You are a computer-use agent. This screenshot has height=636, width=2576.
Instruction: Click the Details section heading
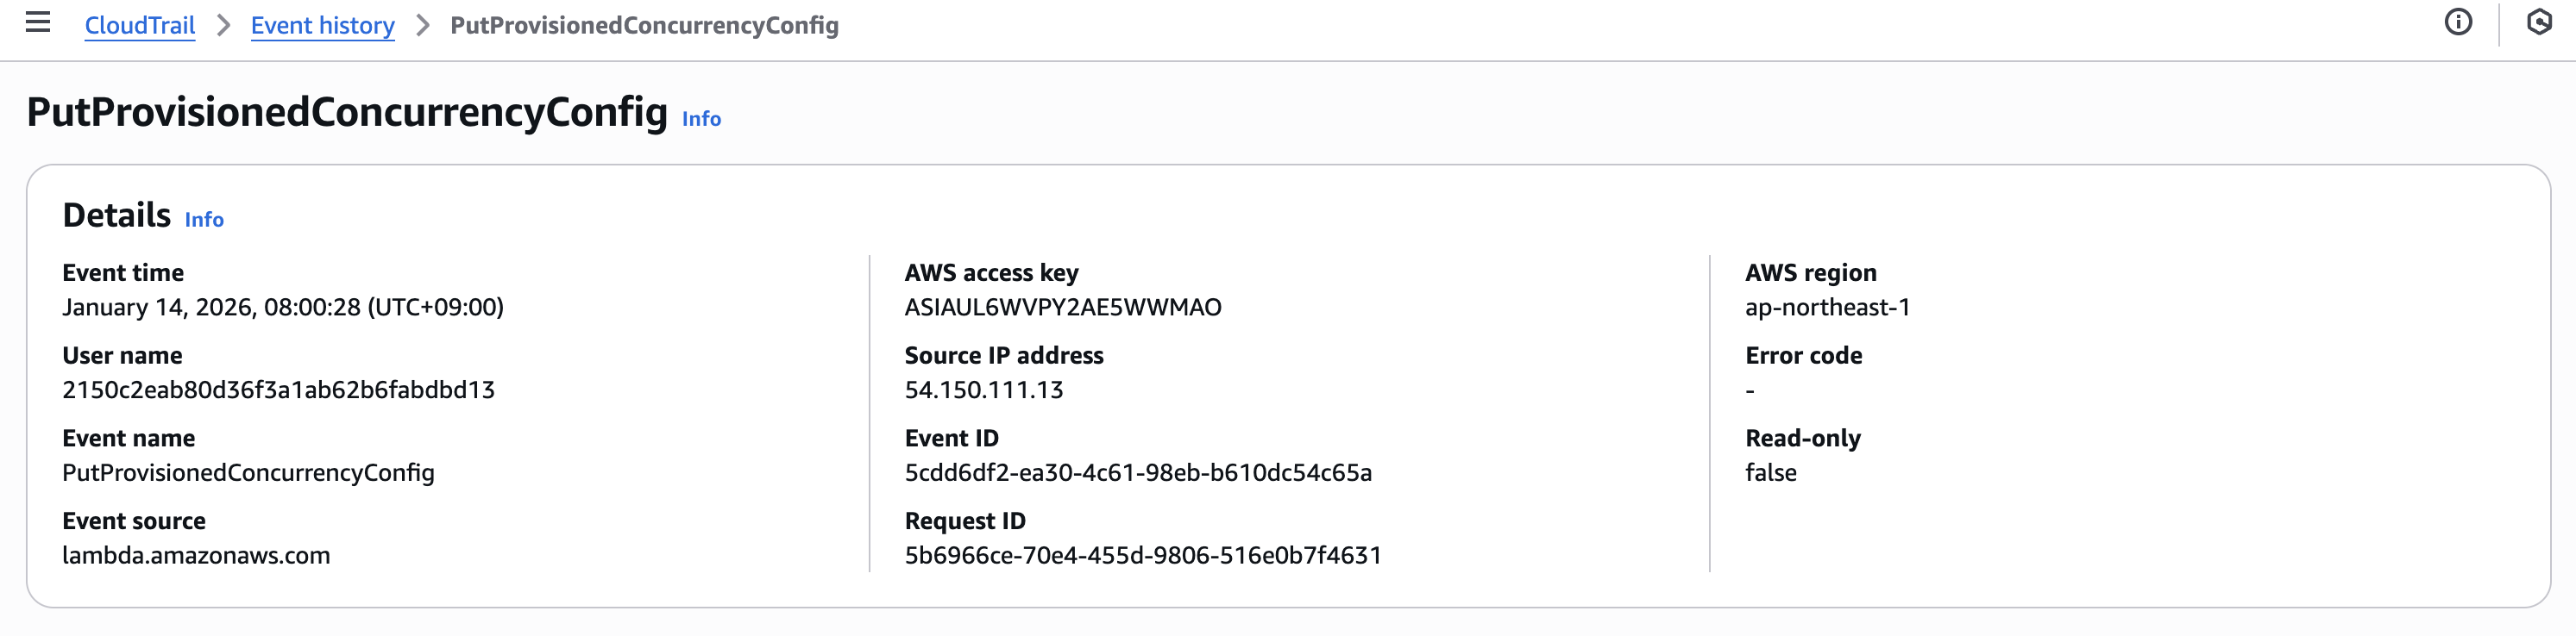point(116,215)
